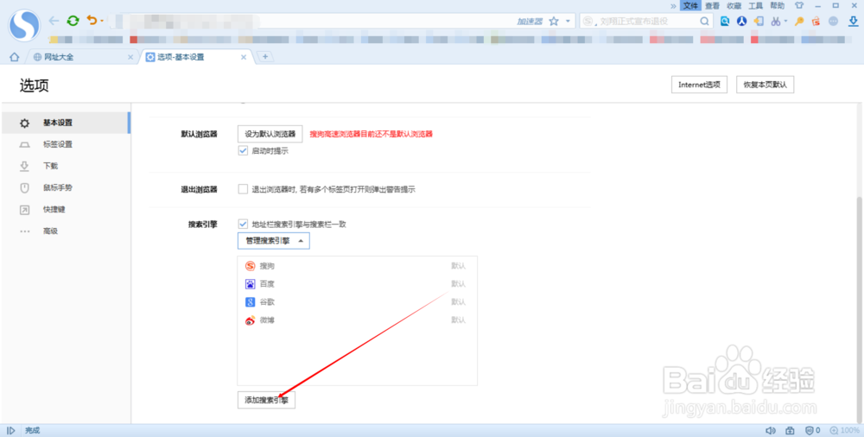Image resolution: width=864 pixels, height=437 pixels.
Task: Click the orange Sogou shopping bag icon
Action: point(816,22)
